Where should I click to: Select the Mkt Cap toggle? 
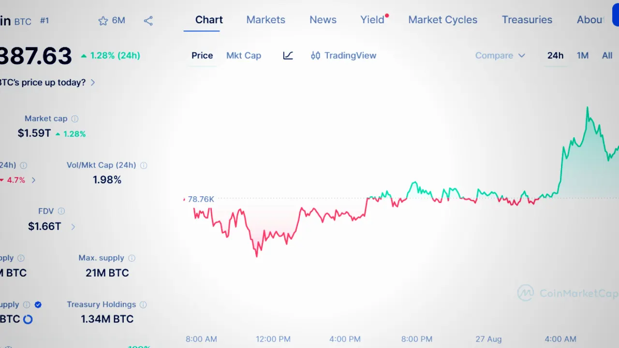pyautogui.click(x=244, y=56)
